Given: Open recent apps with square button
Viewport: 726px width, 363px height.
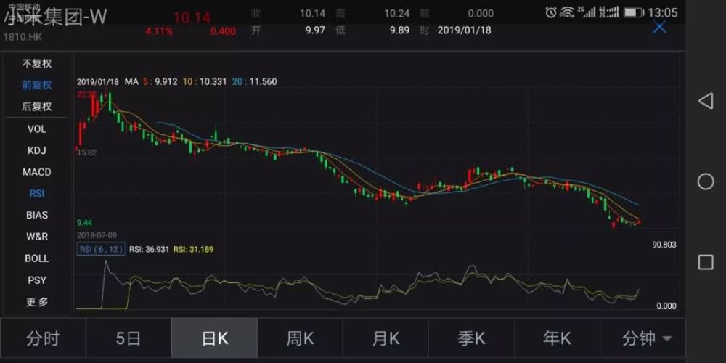Looking at the screenshot, I should (705, 262).
